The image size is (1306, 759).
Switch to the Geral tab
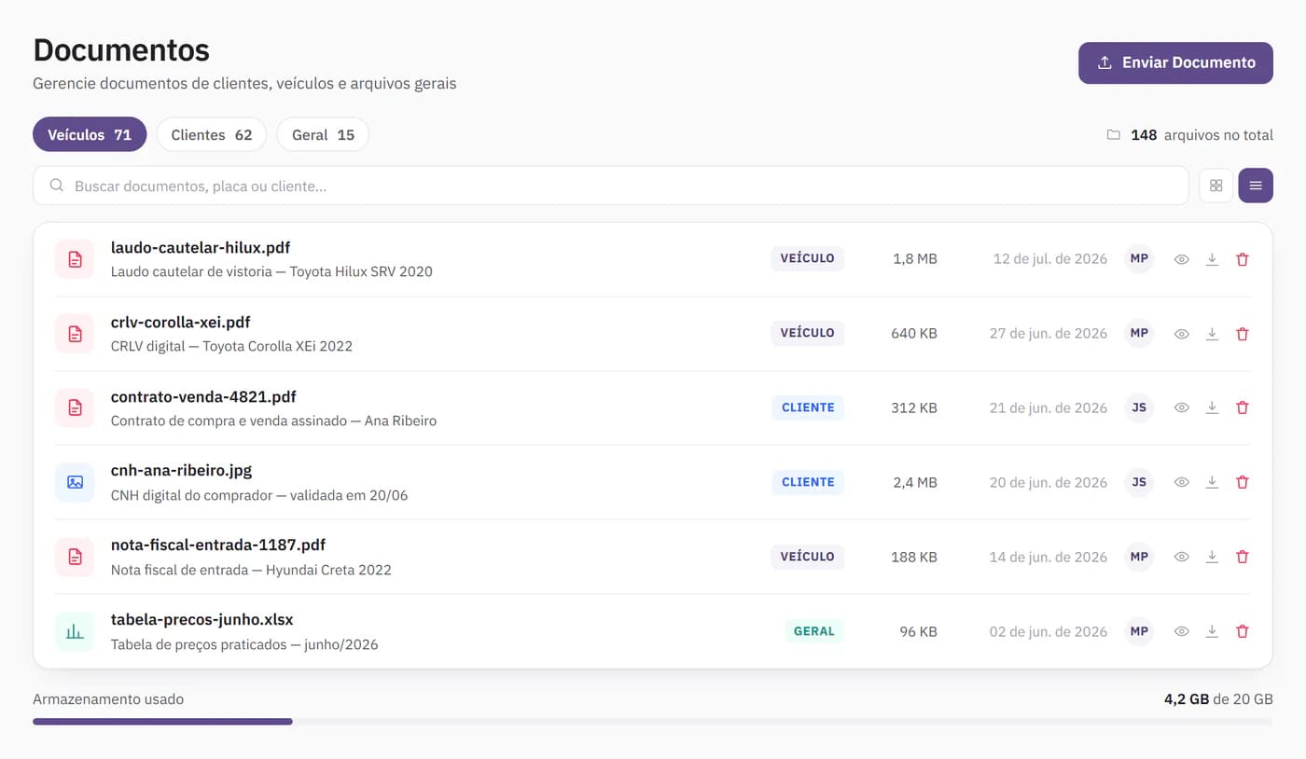click(323, 134)
